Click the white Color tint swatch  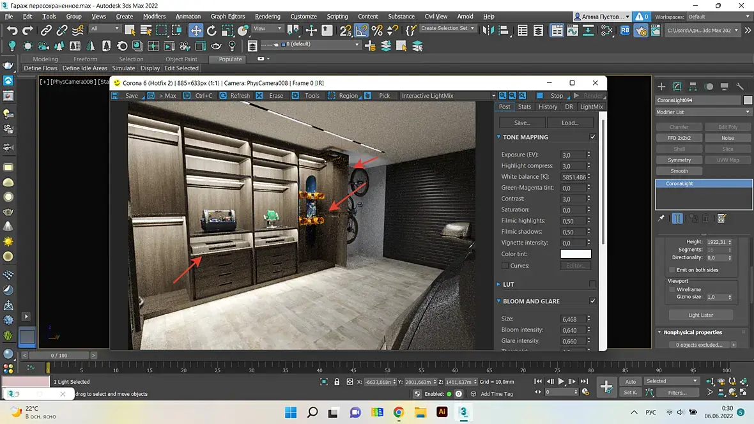click(576, 254)
